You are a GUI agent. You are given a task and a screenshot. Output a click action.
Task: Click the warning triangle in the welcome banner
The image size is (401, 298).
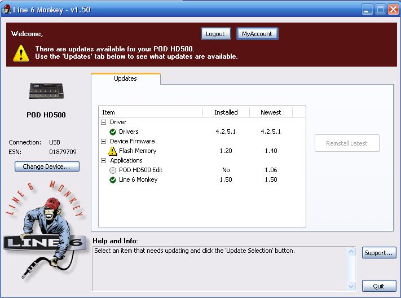click(21, 53)
